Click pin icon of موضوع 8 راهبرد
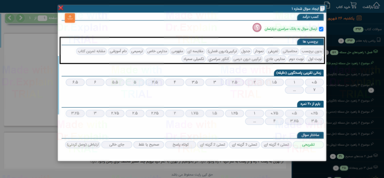Viewport: 384px width, 178px height. pos(372,145)
